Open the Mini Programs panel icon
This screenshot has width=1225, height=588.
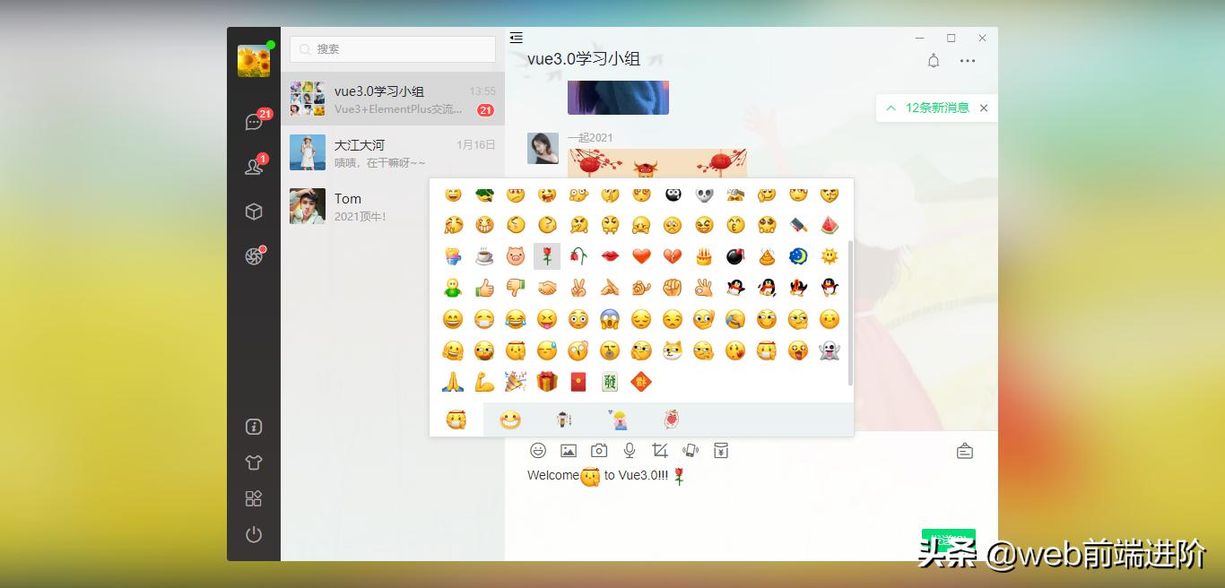[254, 498]
